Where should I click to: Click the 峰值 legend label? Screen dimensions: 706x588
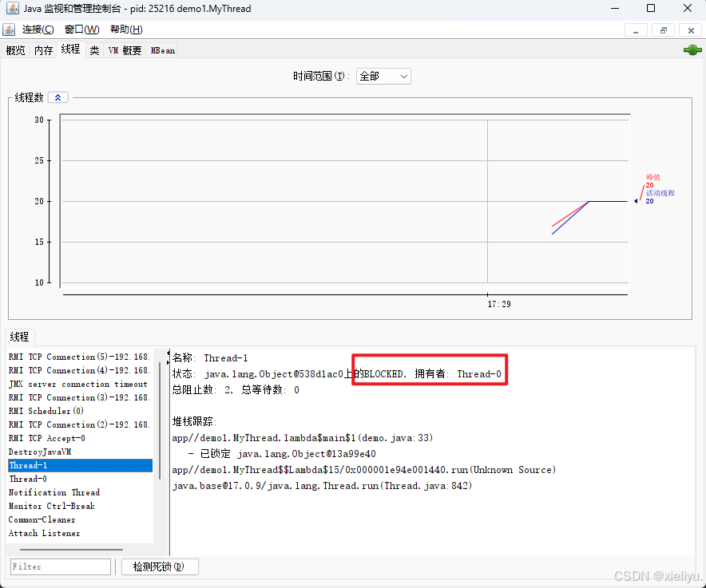click(x=653, y=177)
